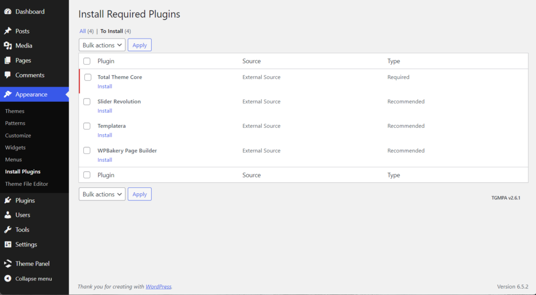Click the Collapse menu label
Screen dimensions: 536x295
[33, 279]
